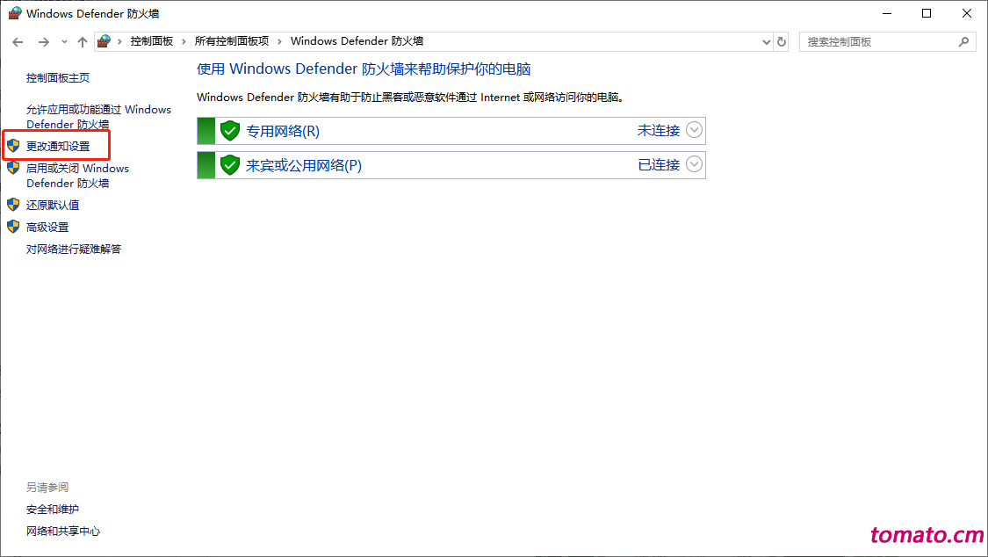Open recent locations dropdown arrow

click(x=64, y=42)
